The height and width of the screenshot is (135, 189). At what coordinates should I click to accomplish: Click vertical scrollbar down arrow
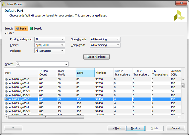[183, 113]
